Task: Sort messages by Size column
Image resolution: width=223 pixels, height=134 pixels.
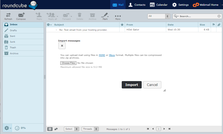Action: click(x=202, y=25)
